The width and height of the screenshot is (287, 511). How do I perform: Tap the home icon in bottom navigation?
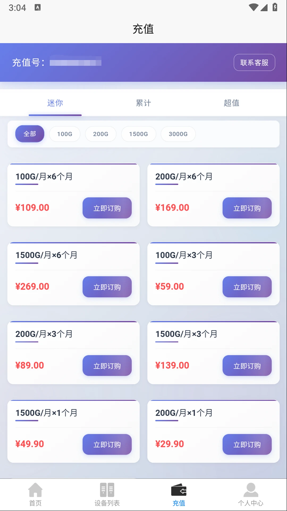click(x=35, y=490)
